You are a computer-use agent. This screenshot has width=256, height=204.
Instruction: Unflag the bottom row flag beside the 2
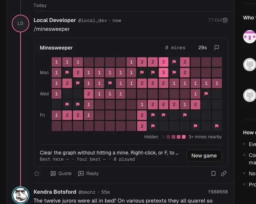(x=153, y=126)
